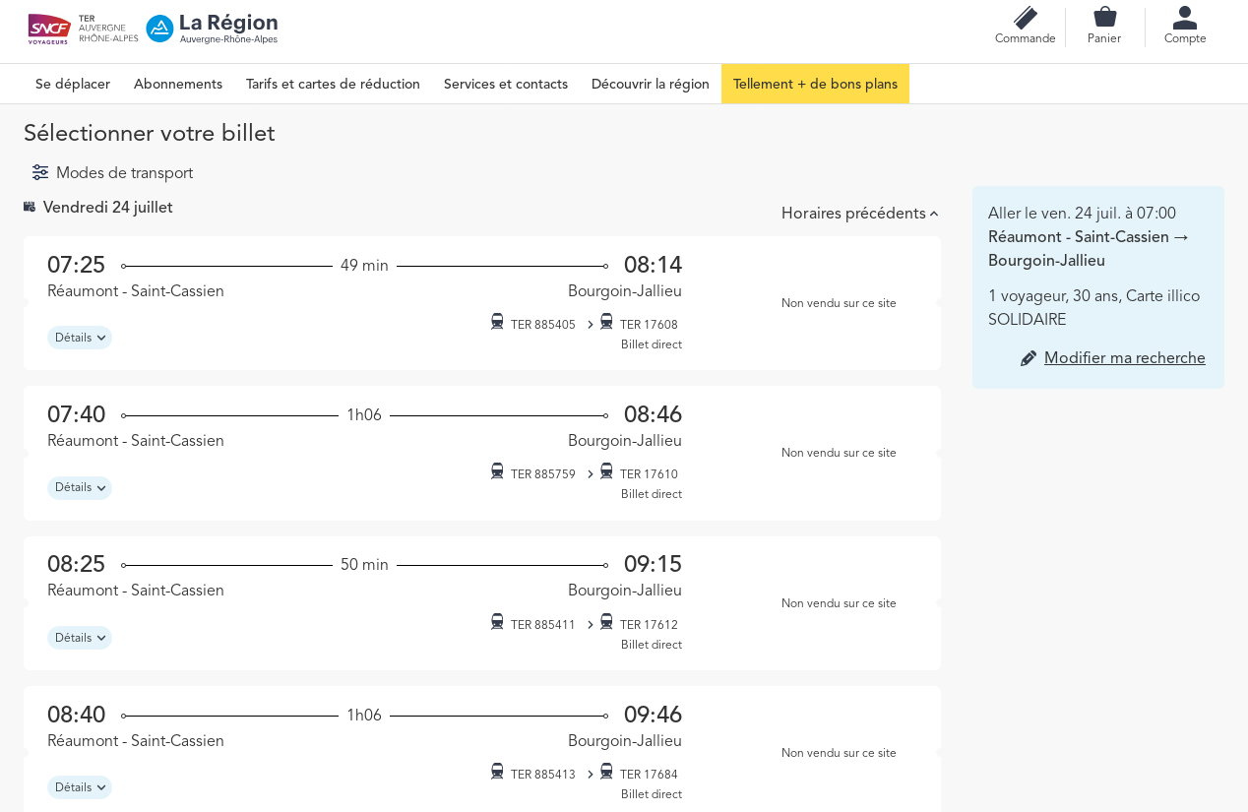Click the TER 17684 train number
Viewport: 1248px width, 812px height.
pos(649,775)
